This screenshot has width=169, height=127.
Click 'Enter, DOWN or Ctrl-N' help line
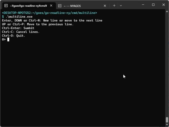tap(52, 21)
